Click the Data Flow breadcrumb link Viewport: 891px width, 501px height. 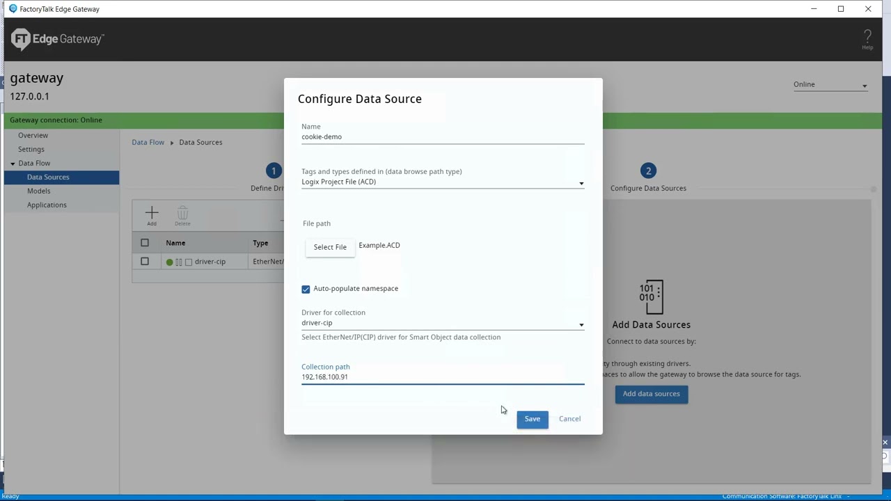148,142
